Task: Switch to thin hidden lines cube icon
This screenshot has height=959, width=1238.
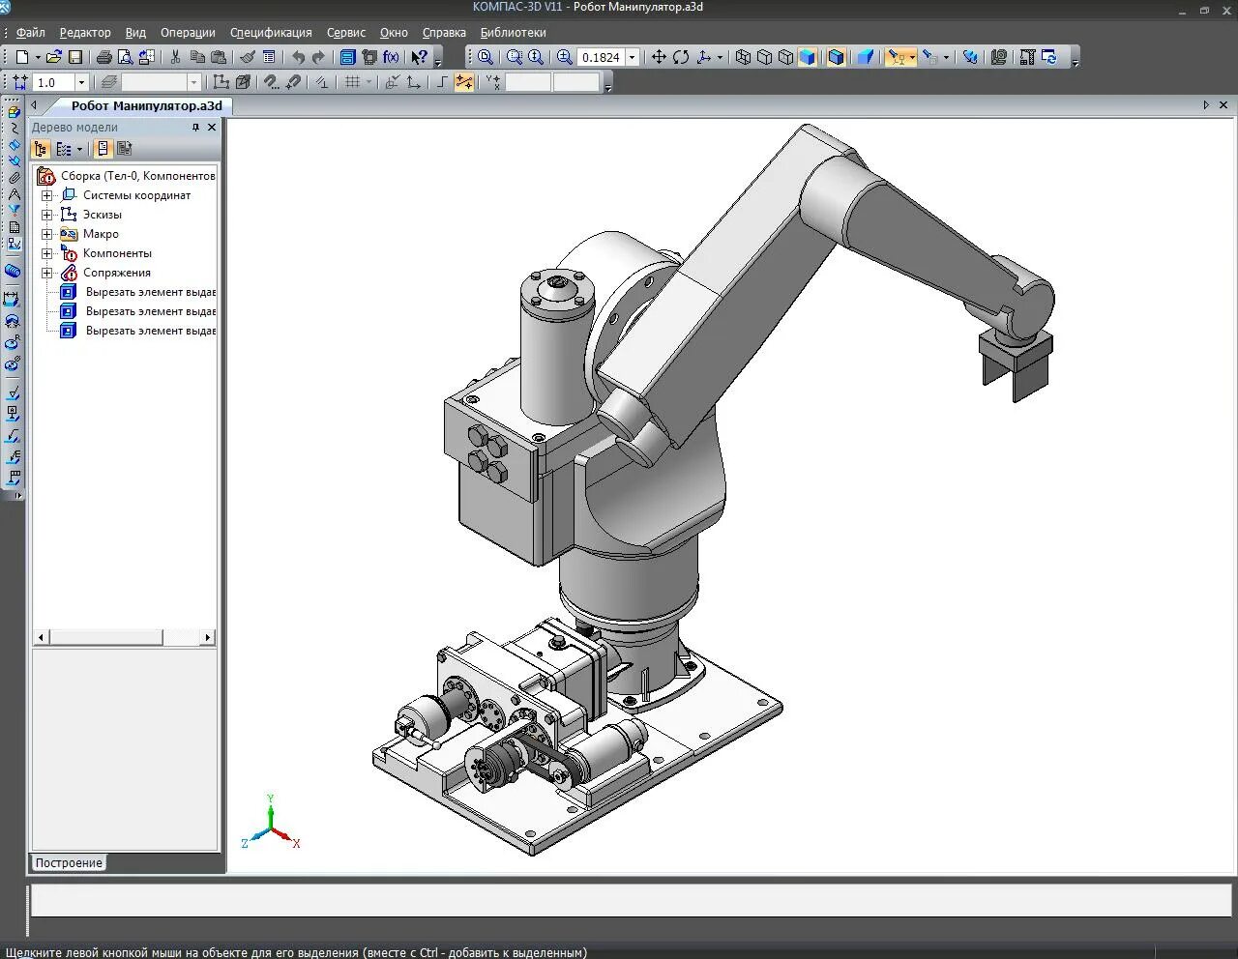Action: coord(785,57)
